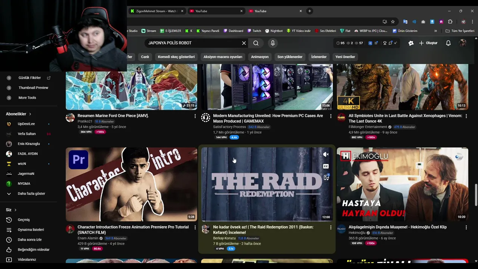Open options menu for Resumen Marine Ford video
Viewport: 478px width, 269px height.
point(195,116)
